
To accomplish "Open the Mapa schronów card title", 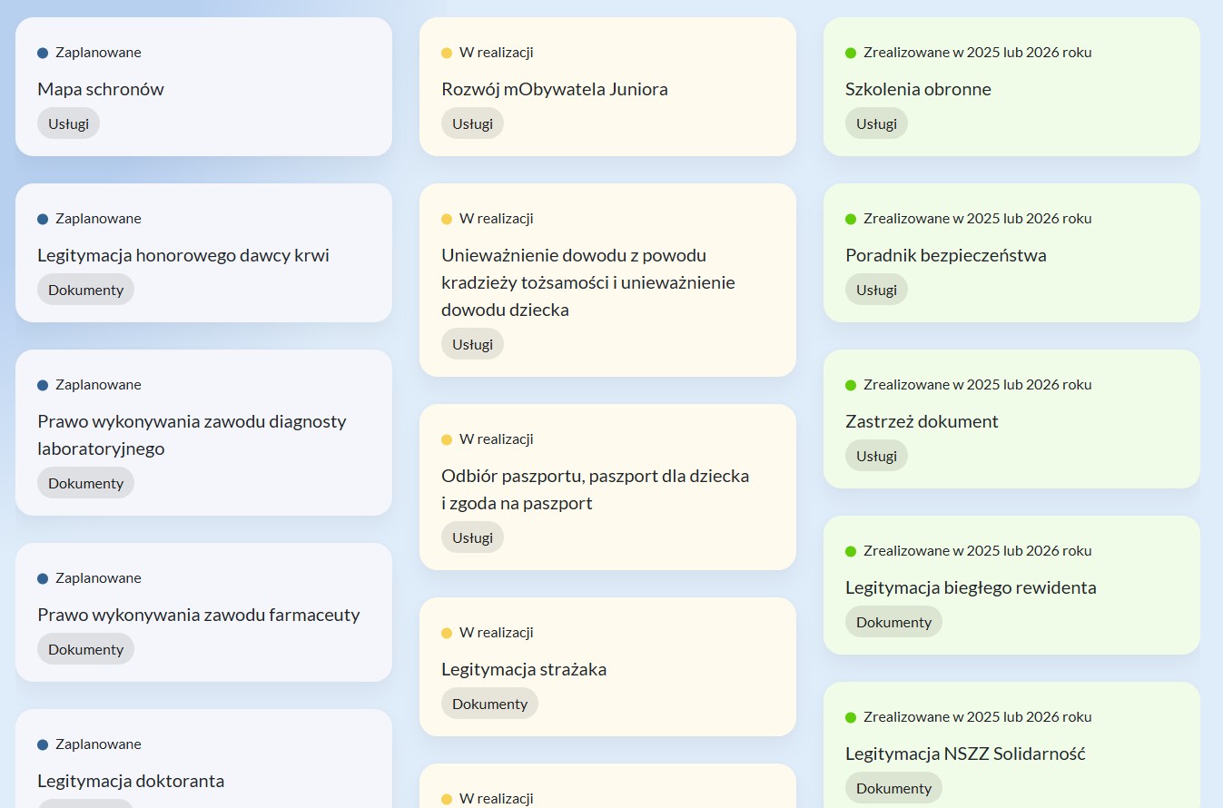I will coord(101,89).
